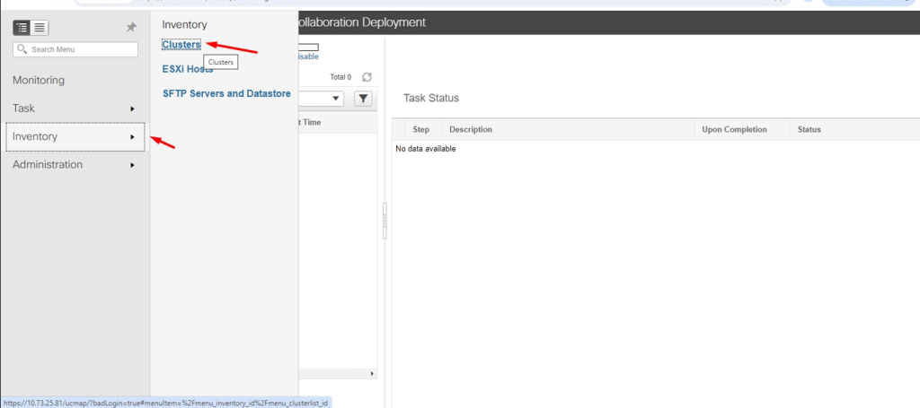The image size is (920, 408).
Task: Click the Description column header
Action: [x=471, y=130]
